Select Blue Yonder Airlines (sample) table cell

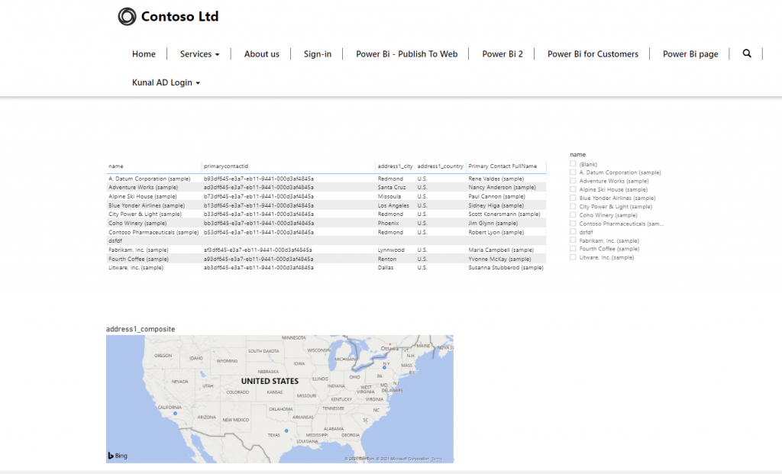pyautogui.click(x=146, y=205)
